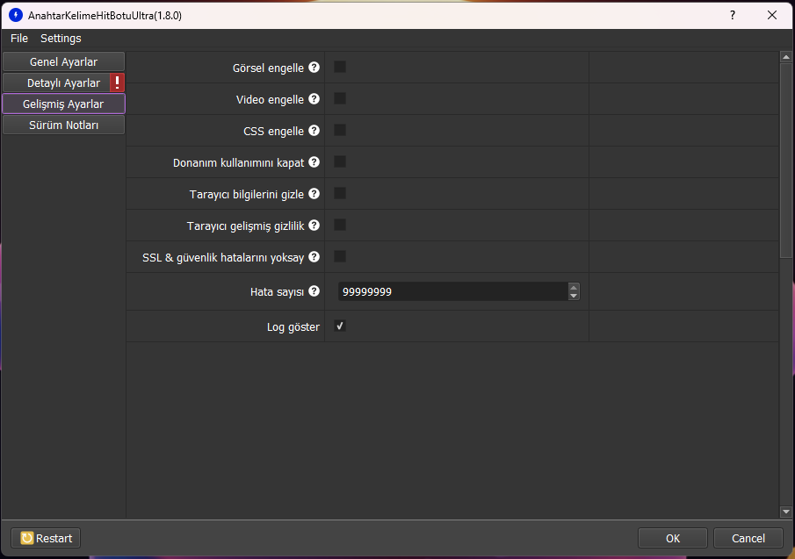The height and width of the screenshot is (559, 795).
Task: Click the Hata sayısı label
Action: coord(277,291)
